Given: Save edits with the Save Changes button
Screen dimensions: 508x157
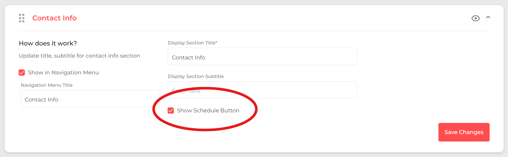Looking at the screenshot, I should pos(464,132).
